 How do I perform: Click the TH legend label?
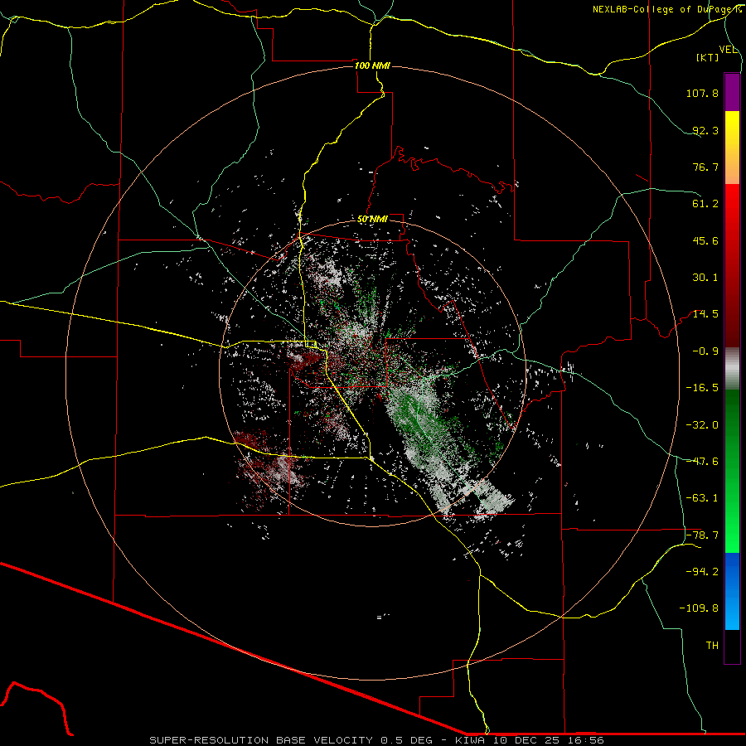(712, 646)
